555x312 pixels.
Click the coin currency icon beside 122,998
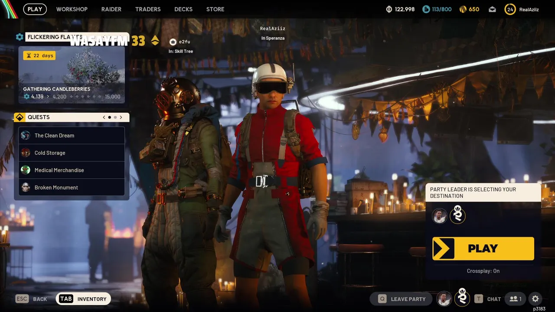click(389, 9)
